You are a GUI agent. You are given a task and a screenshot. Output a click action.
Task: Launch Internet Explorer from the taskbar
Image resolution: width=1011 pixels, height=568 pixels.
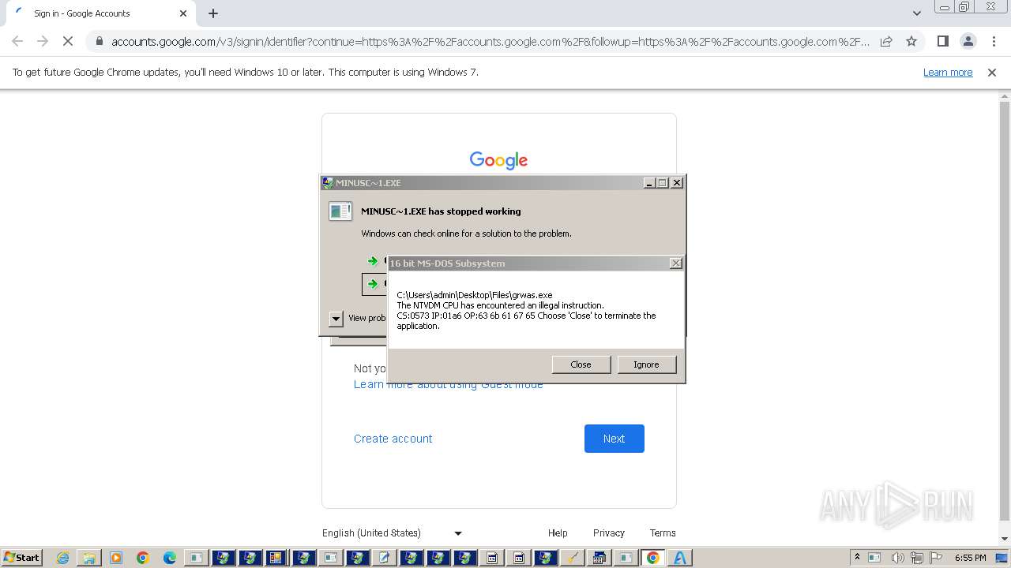62,558
